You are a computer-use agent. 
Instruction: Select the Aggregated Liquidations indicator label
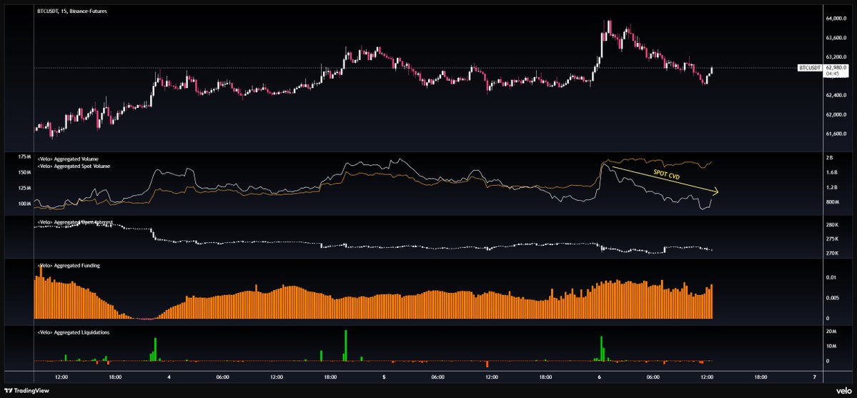73,332
